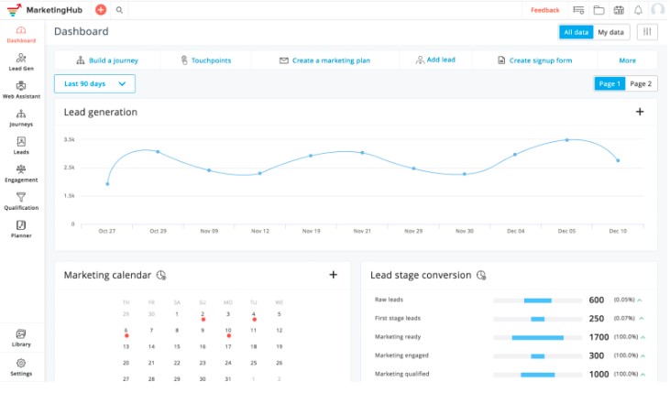The height and width of the screenshot is (393, 670).
Task: Expand the Raw leads row arrow
Action: click(640, 300)
